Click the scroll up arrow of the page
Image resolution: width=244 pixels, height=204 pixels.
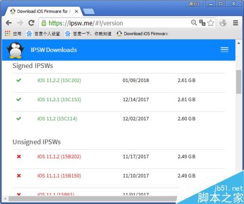pos(239,43)
